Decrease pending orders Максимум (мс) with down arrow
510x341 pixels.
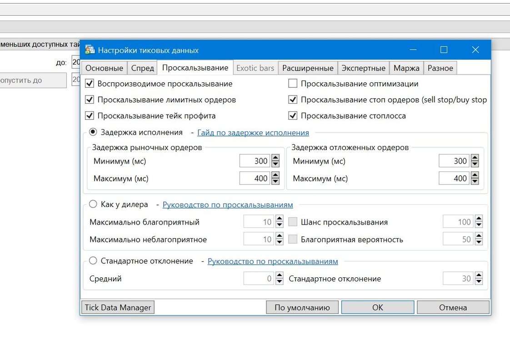[475, 181]
